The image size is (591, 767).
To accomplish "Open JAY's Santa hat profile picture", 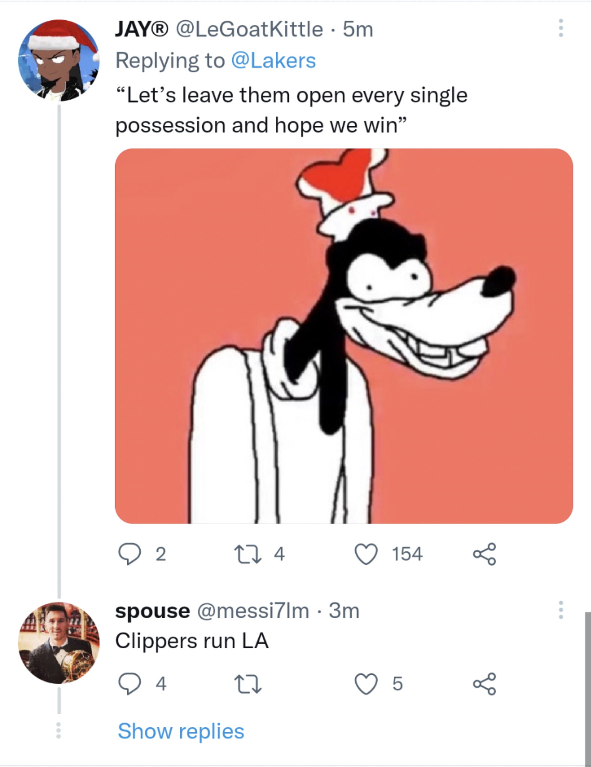I will (58, 61).
